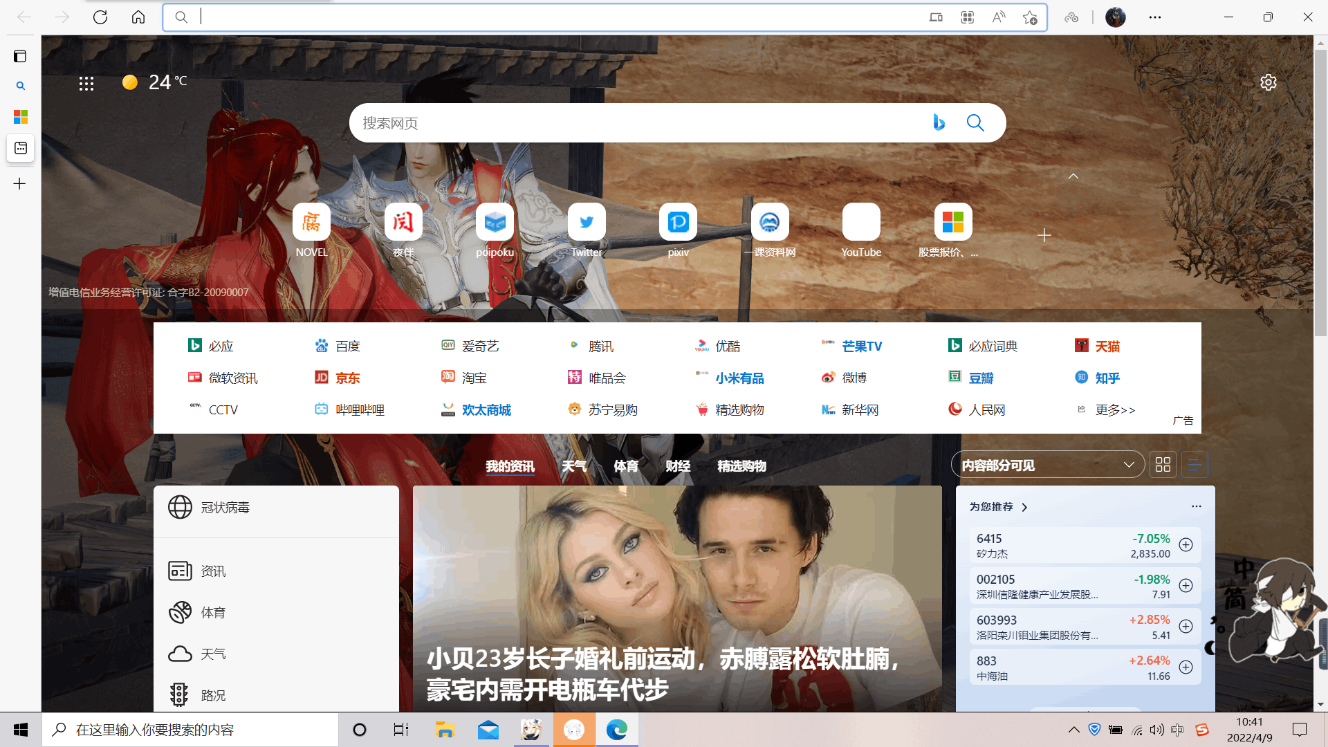Switch feed to list view layout

[1195, 465]
